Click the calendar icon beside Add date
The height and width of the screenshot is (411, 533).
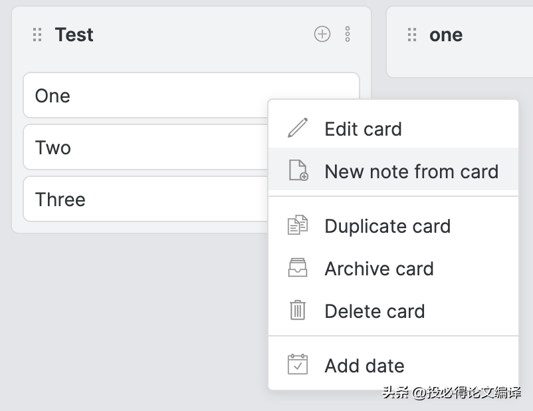pos(298,364)
